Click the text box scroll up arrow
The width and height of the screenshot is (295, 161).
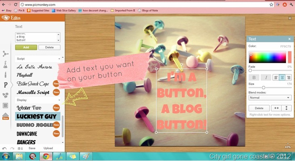click(58, 34)
